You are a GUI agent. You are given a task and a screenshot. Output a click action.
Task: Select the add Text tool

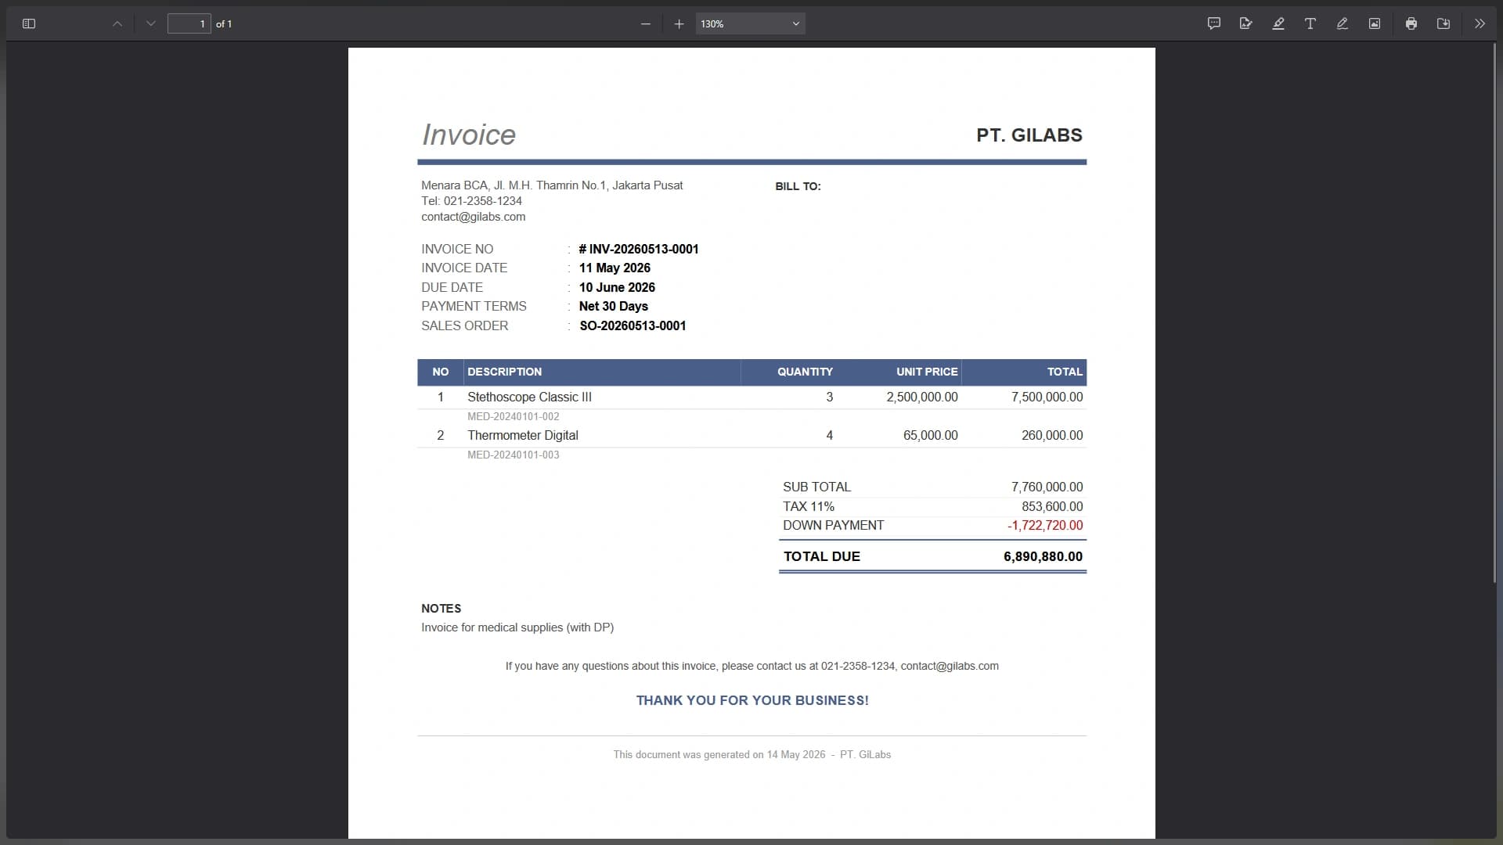pyautogui.click(x=1310, y=23)
